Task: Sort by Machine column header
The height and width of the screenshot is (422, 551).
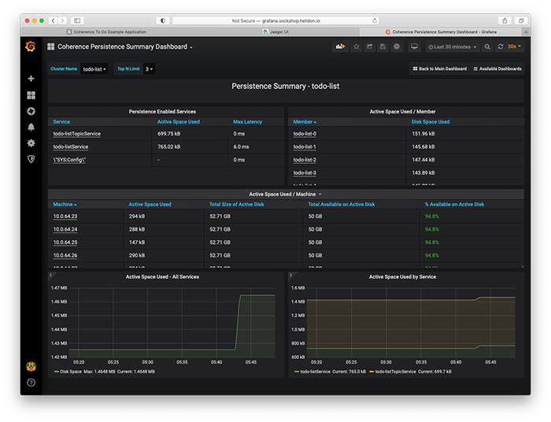Action: pyautogui.click(x=65, y=204)
